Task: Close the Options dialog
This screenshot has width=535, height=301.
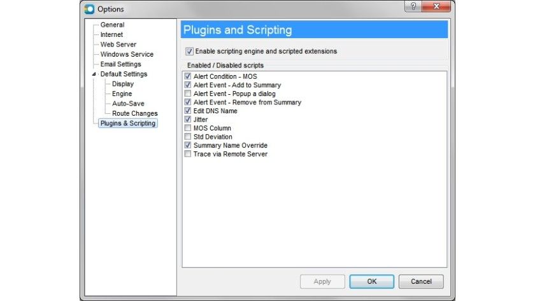Action: pos(436,6)
